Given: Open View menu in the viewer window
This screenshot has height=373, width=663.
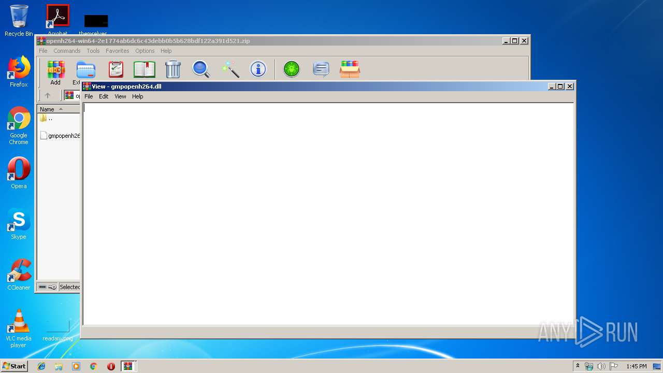Looking at the screenshot, I should tap(120, 96).
